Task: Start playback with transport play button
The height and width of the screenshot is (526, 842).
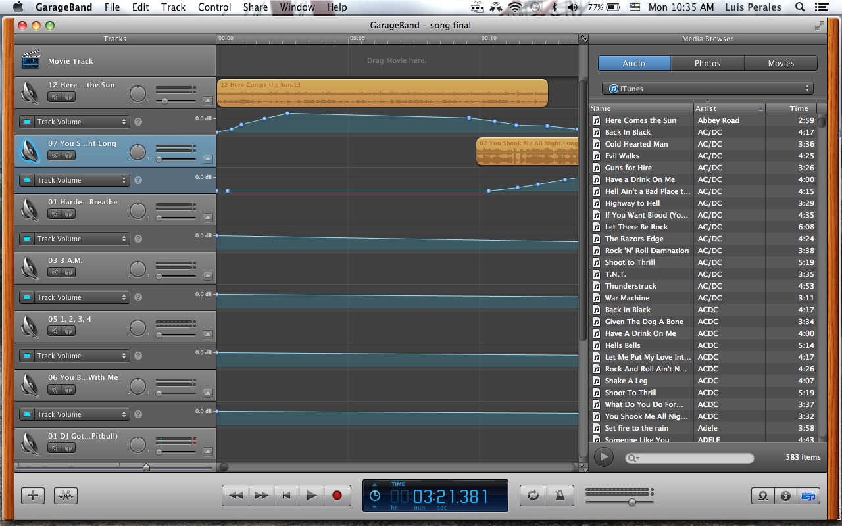Action: coord(312,495)
